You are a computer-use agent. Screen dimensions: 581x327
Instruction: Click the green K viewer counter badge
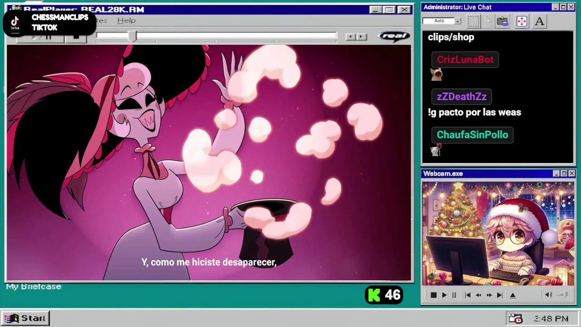click(x=384, y=295)
